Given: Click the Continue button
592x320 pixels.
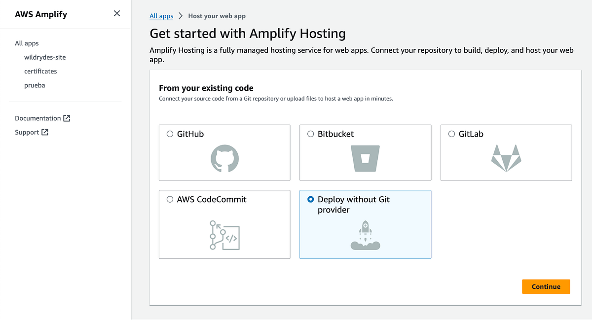Looking at the screenshot, I should coord(546,286).
